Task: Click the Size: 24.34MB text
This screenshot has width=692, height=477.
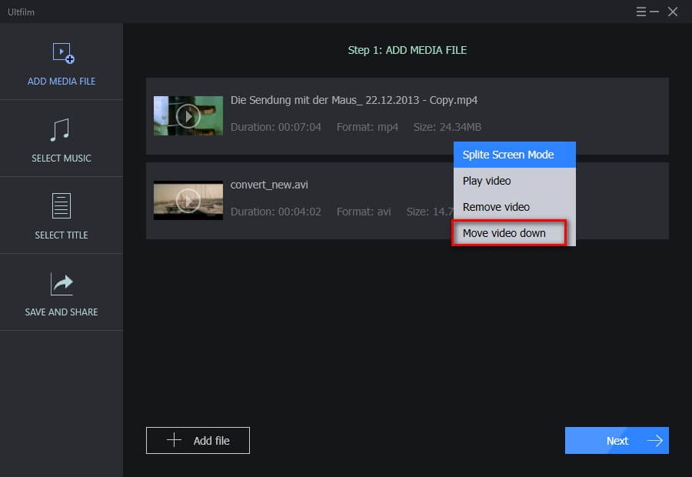Action: pos(447,127)
